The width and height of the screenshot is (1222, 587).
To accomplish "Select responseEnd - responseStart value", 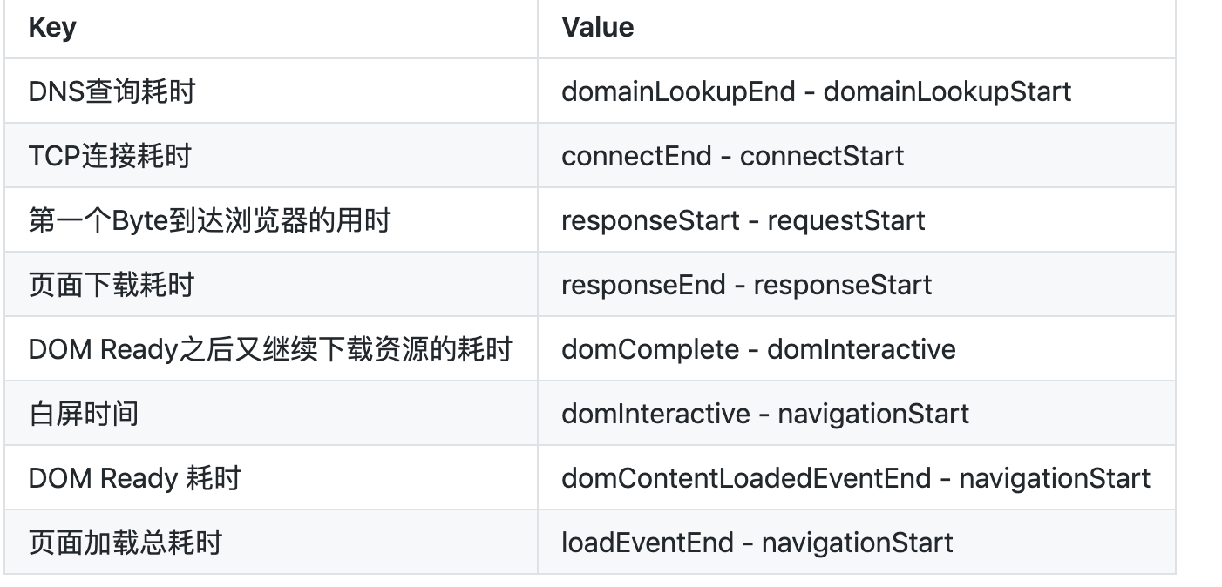I will (x=856, y=284).
